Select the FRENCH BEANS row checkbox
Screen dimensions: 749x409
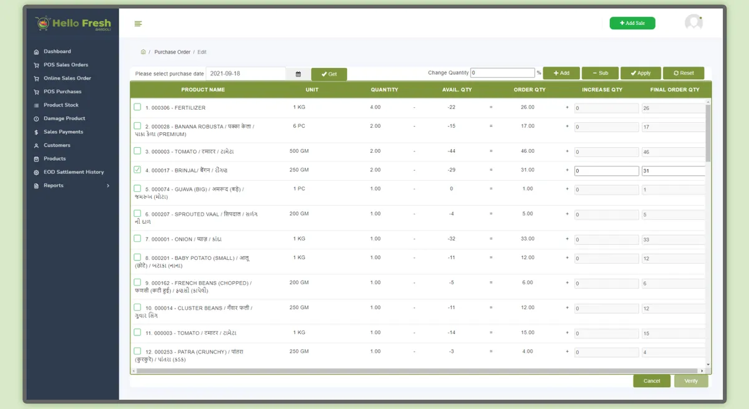tap(137, 282)
